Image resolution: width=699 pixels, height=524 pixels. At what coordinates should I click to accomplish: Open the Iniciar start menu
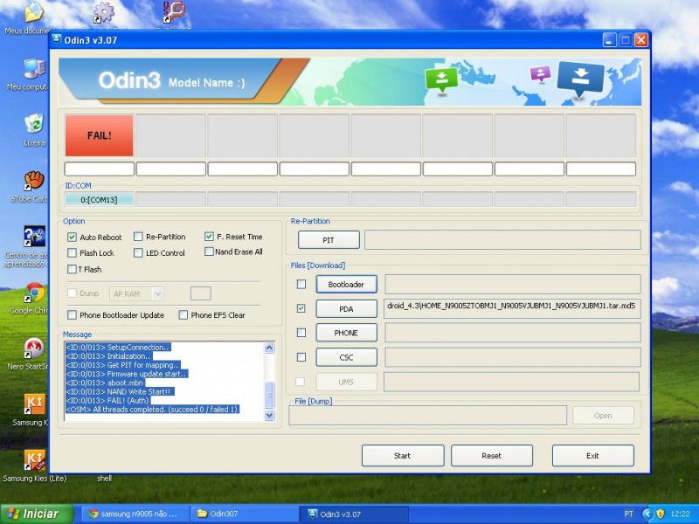tap(37, 514)
